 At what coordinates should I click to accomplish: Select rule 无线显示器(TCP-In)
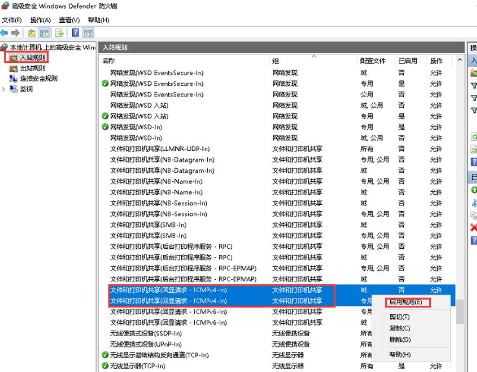137,365
